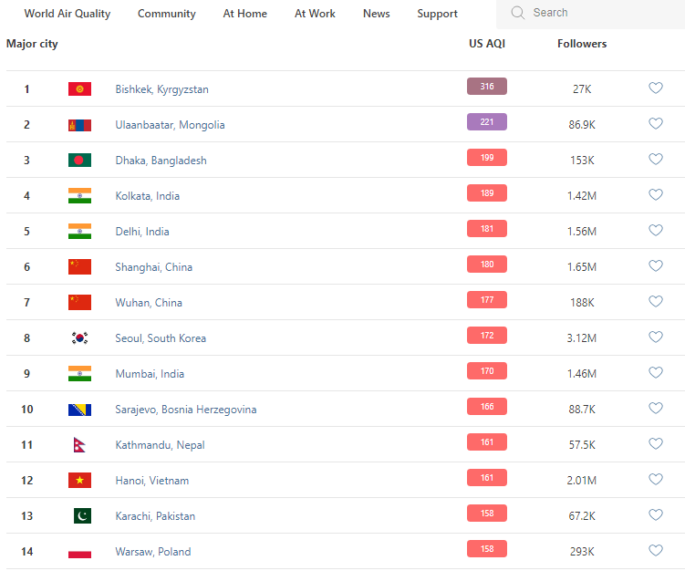Viewport: 685px width, 571px height.
Task: Click the Kyrgyzstan flag icon
Action: pyautogui.click(x=79, y=89)
